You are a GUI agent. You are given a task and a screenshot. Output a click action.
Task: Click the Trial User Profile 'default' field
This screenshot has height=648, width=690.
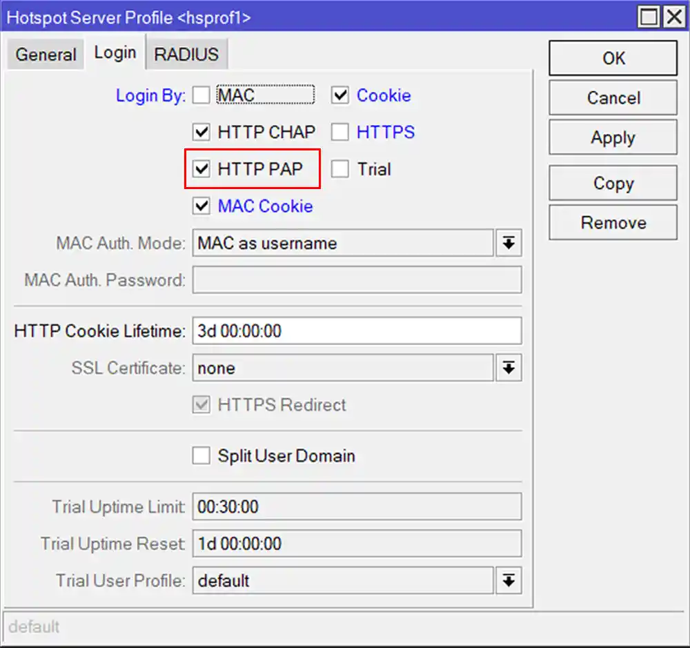343,580
